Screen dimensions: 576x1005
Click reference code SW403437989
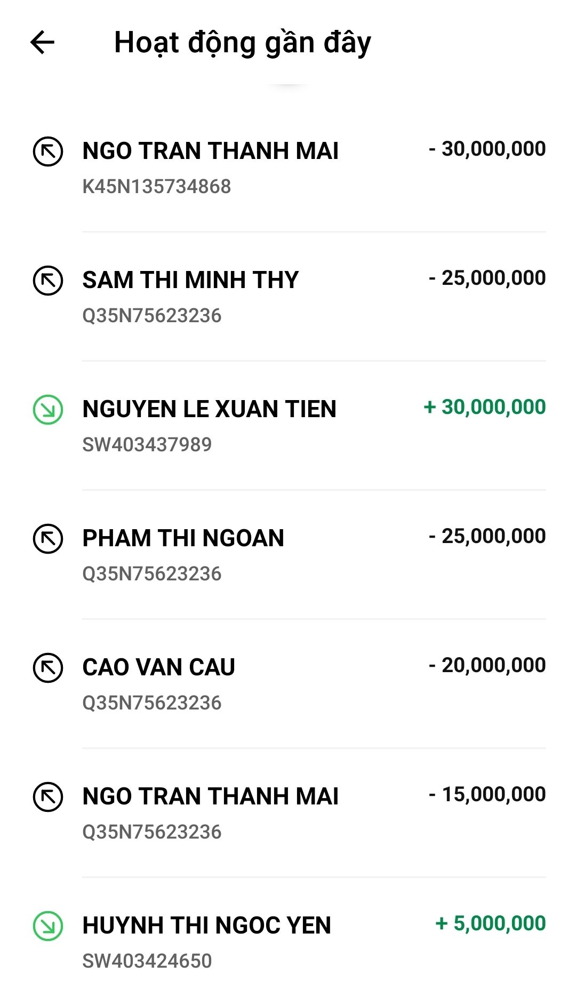click(x=147, y=444)
